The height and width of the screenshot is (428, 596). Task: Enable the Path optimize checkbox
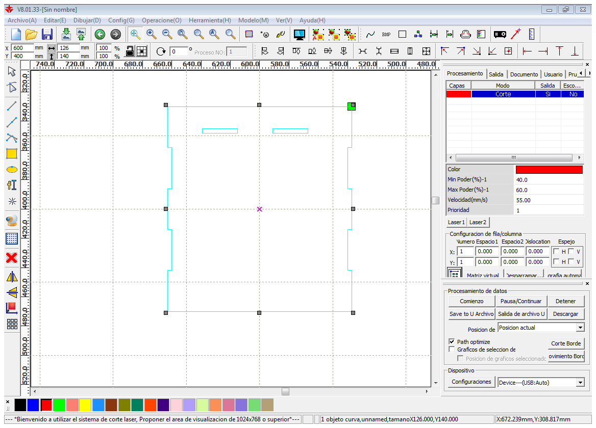click(452, 341)
